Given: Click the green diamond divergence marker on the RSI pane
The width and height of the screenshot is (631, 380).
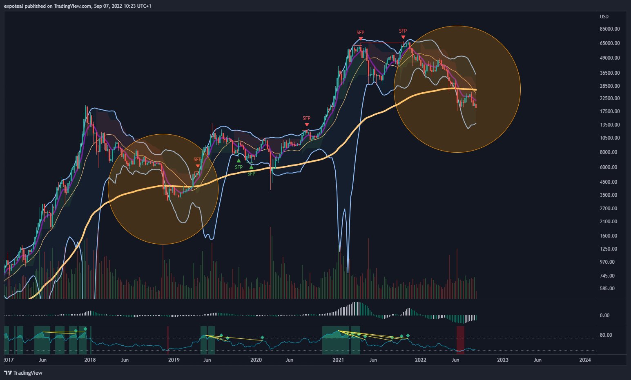Looking at the screenshot, I should click(85, 329).
